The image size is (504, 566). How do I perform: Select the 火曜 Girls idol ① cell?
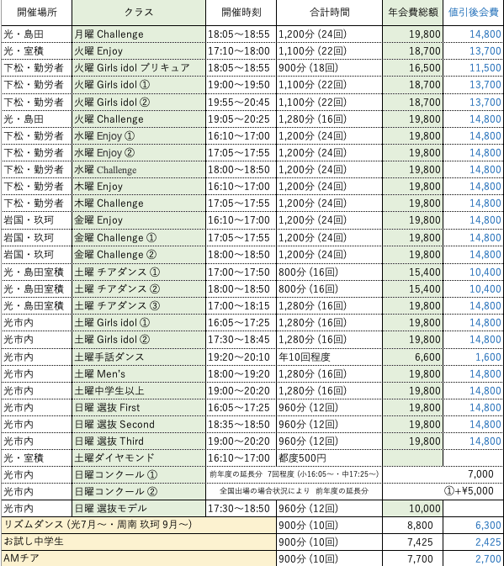pyautogui.click(x=139, y=85)
